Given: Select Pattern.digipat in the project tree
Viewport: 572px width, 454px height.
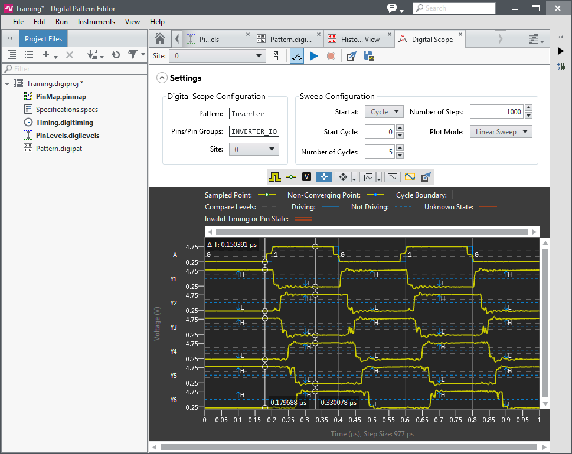Looking at the screenshot, I should pyautogui.click(x=58, y=149).
